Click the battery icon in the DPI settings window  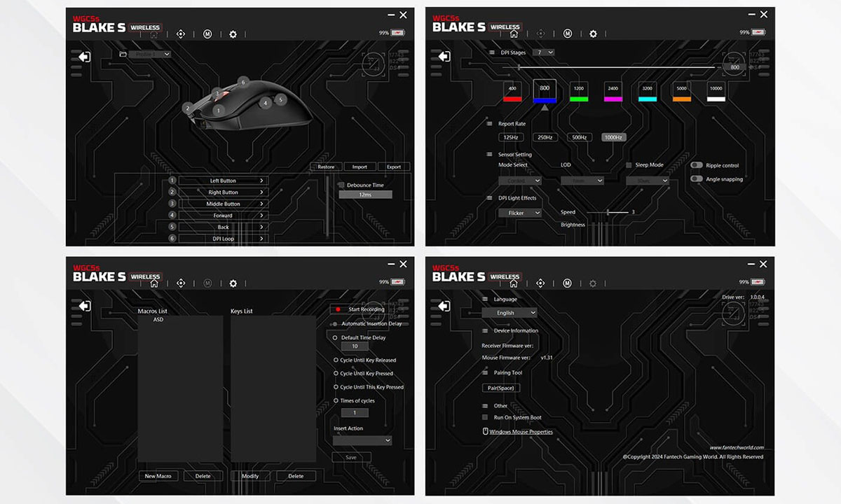(758, 32)
